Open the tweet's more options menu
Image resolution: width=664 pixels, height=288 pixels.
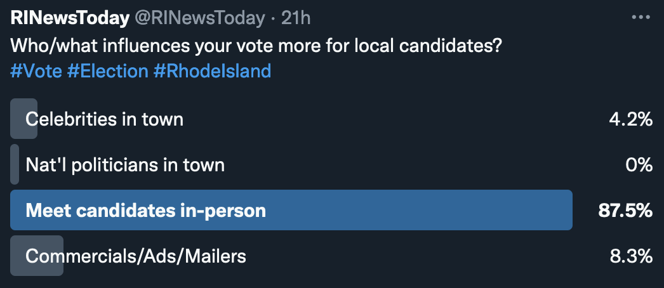641,18
